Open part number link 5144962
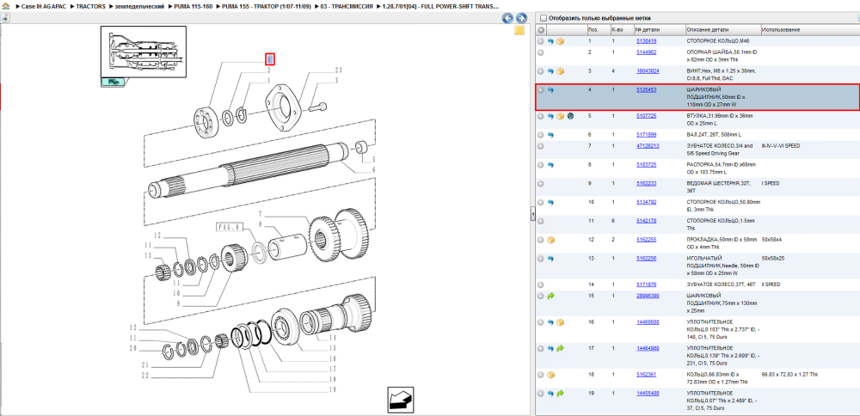 click(x=646, y=52)
